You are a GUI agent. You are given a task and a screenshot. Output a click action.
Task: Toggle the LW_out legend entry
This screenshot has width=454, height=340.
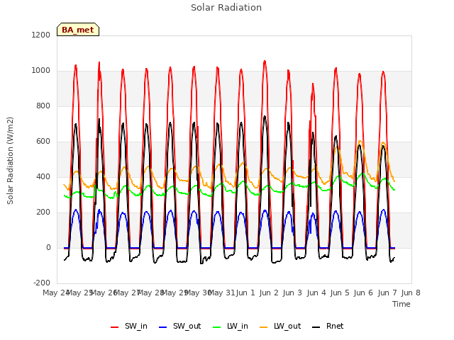tap(280, 326)
